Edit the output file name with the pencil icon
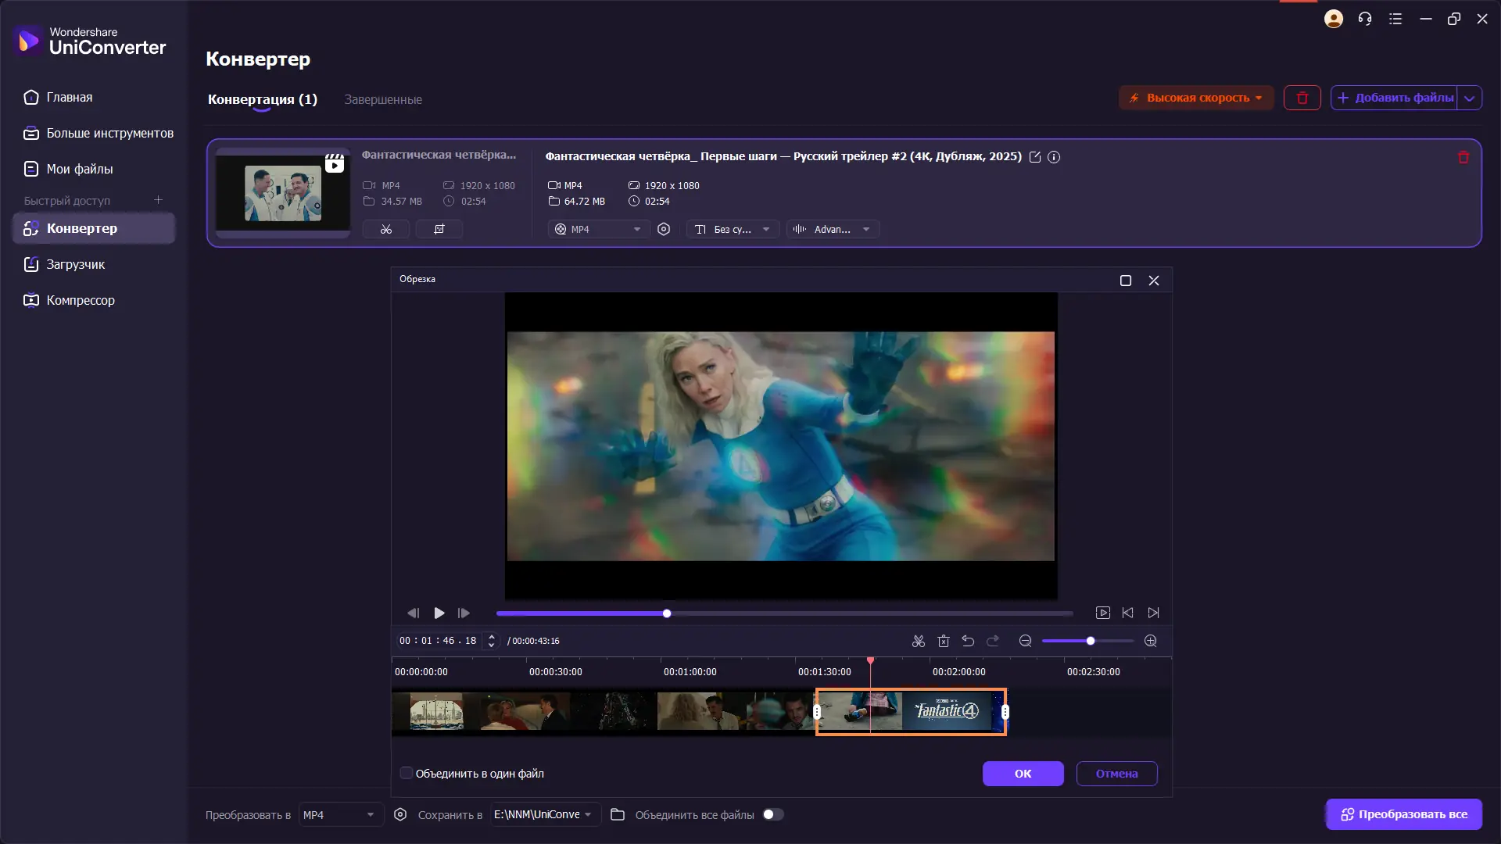 [x=1035, y=157]
